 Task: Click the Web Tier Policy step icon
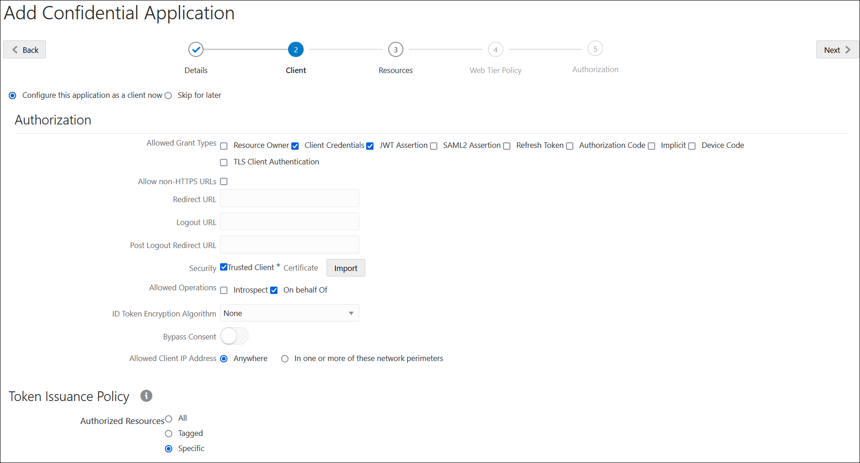click(495, 49)
